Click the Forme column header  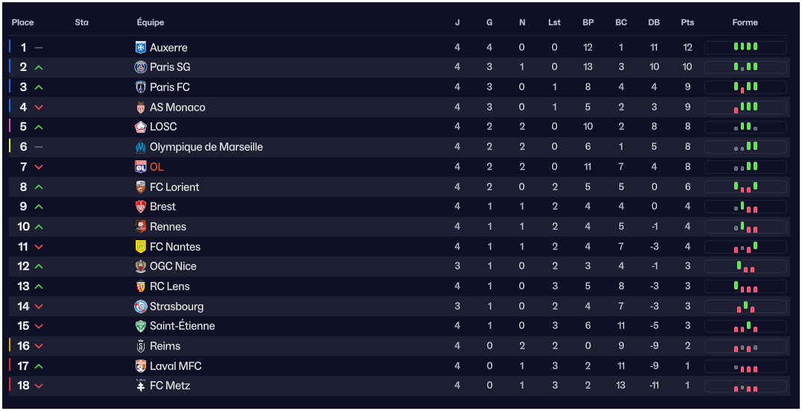[745, 22]
